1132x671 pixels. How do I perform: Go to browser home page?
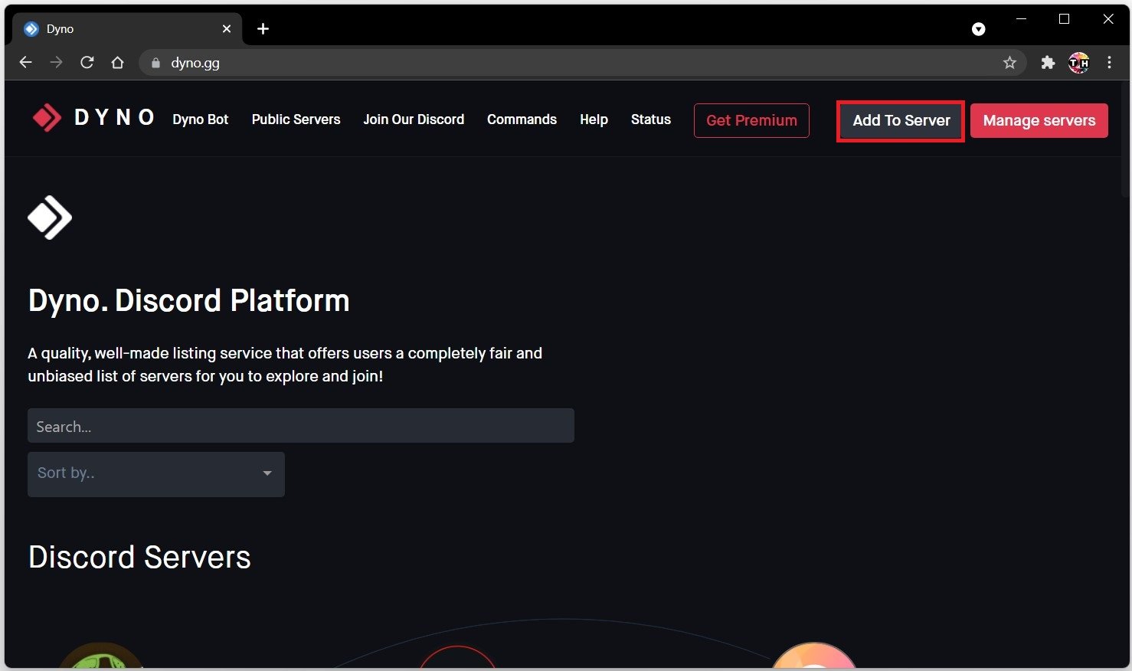pyautogui.click(x=117, y=63)
